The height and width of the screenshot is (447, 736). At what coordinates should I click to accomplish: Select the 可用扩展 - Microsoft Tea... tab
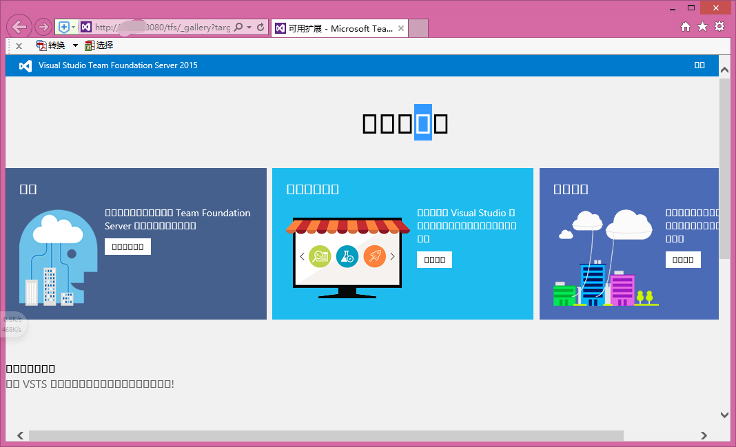coord(340,29)
